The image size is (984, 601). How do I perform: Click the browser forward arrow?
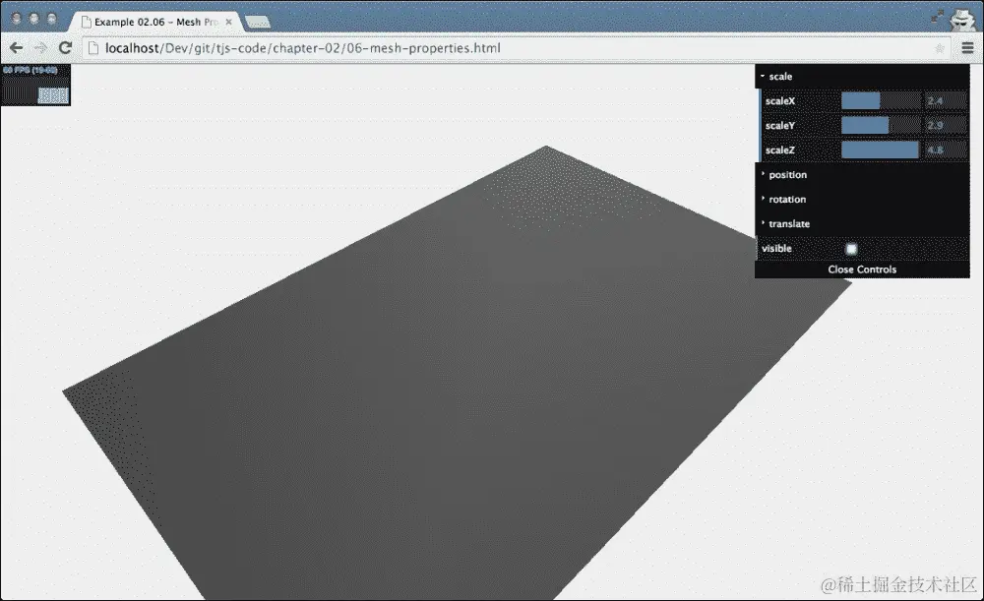tap(40, 47)
